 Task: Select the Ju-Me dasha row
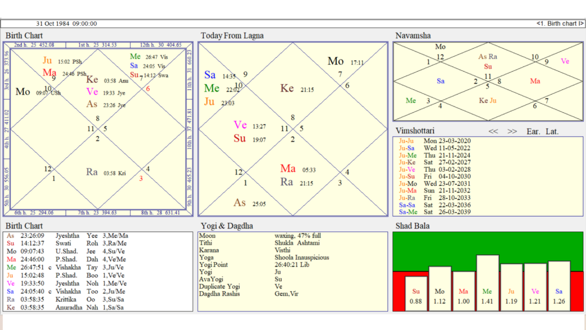click(x=435, y=155)
